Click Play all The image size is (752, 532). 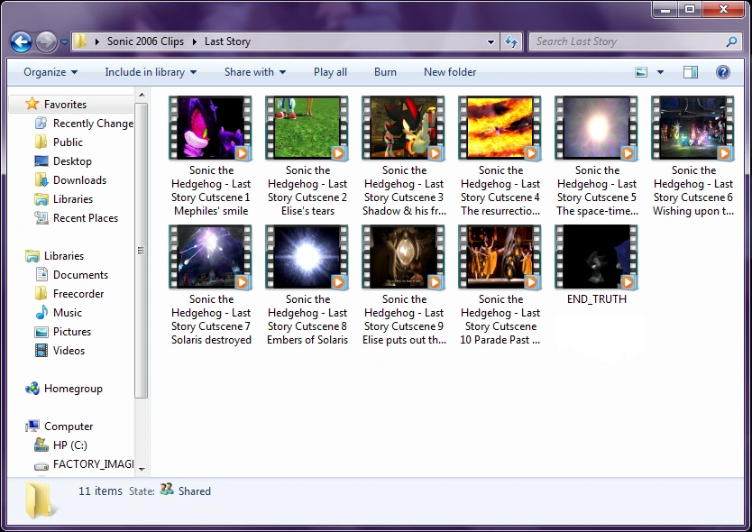point(330,72)
